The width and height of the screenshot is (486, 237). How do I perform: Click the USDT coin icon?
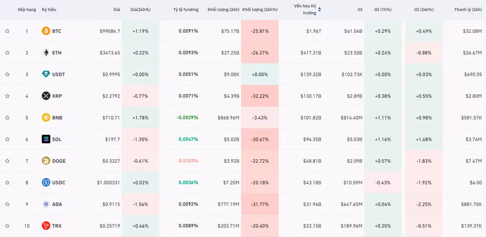tap(46, 74)
